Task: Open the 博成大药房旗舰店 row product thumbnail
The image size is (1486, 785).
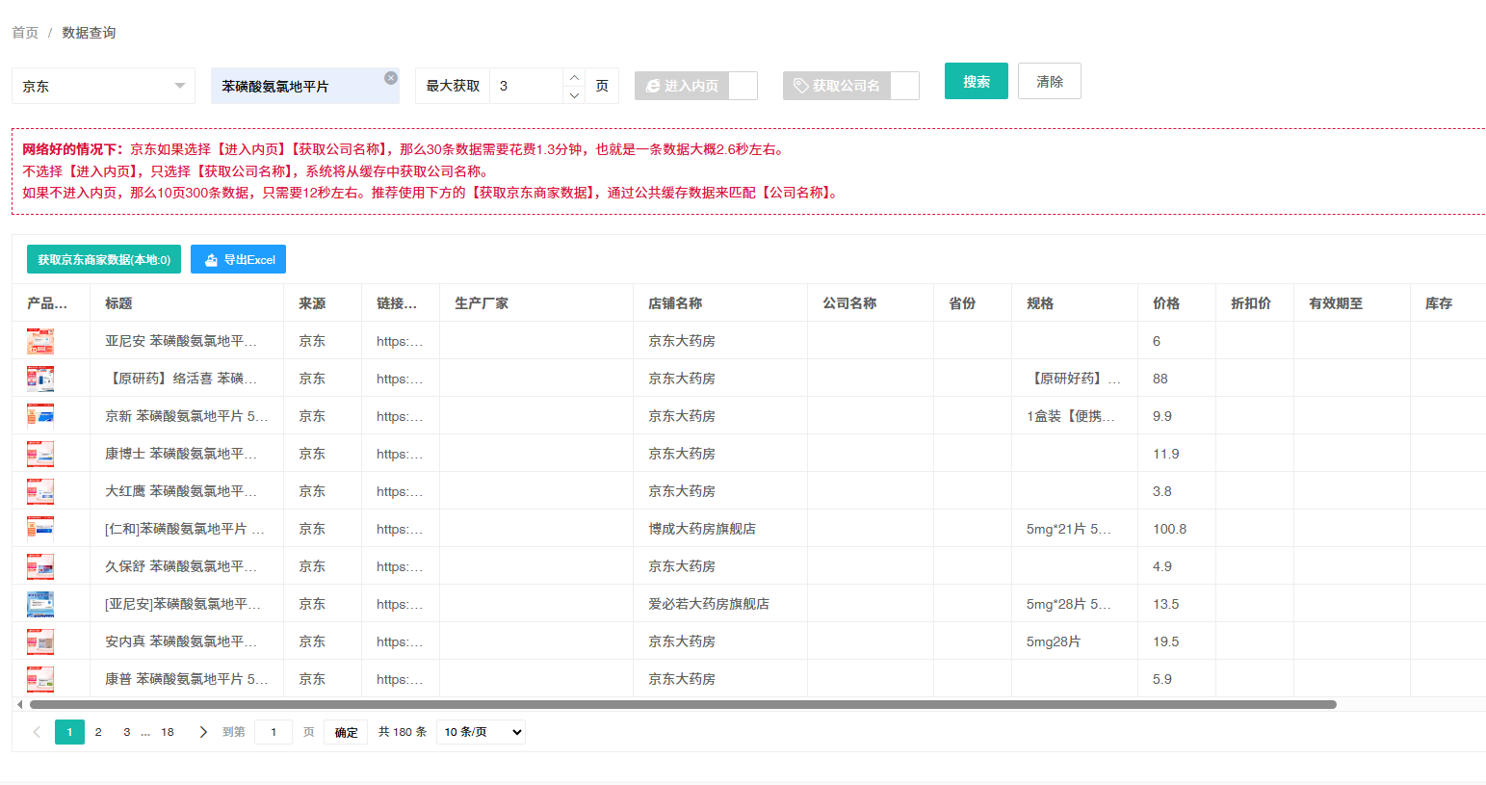Action: click(40, 529)
